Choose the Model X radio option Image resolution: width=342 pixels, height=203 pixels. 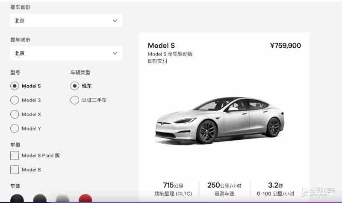pos(15,114)
